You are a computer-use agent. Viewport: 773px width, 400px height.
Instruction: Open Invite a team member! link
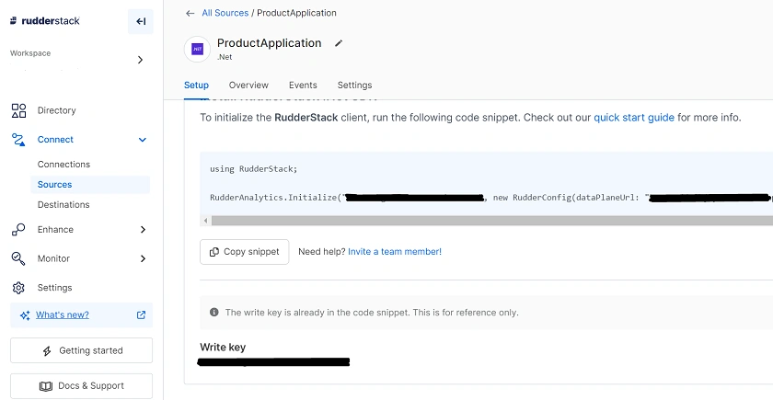coord(395,251)
